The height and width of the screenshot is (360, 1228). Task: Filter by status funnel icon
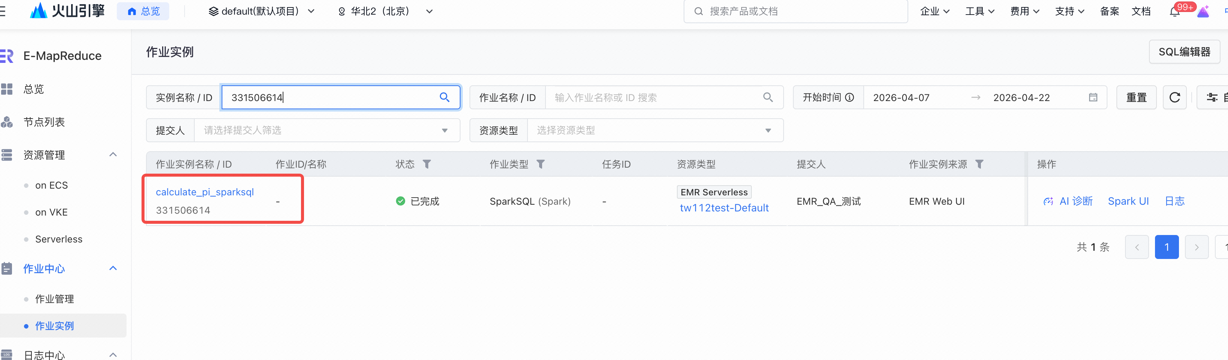pos(427,164)
